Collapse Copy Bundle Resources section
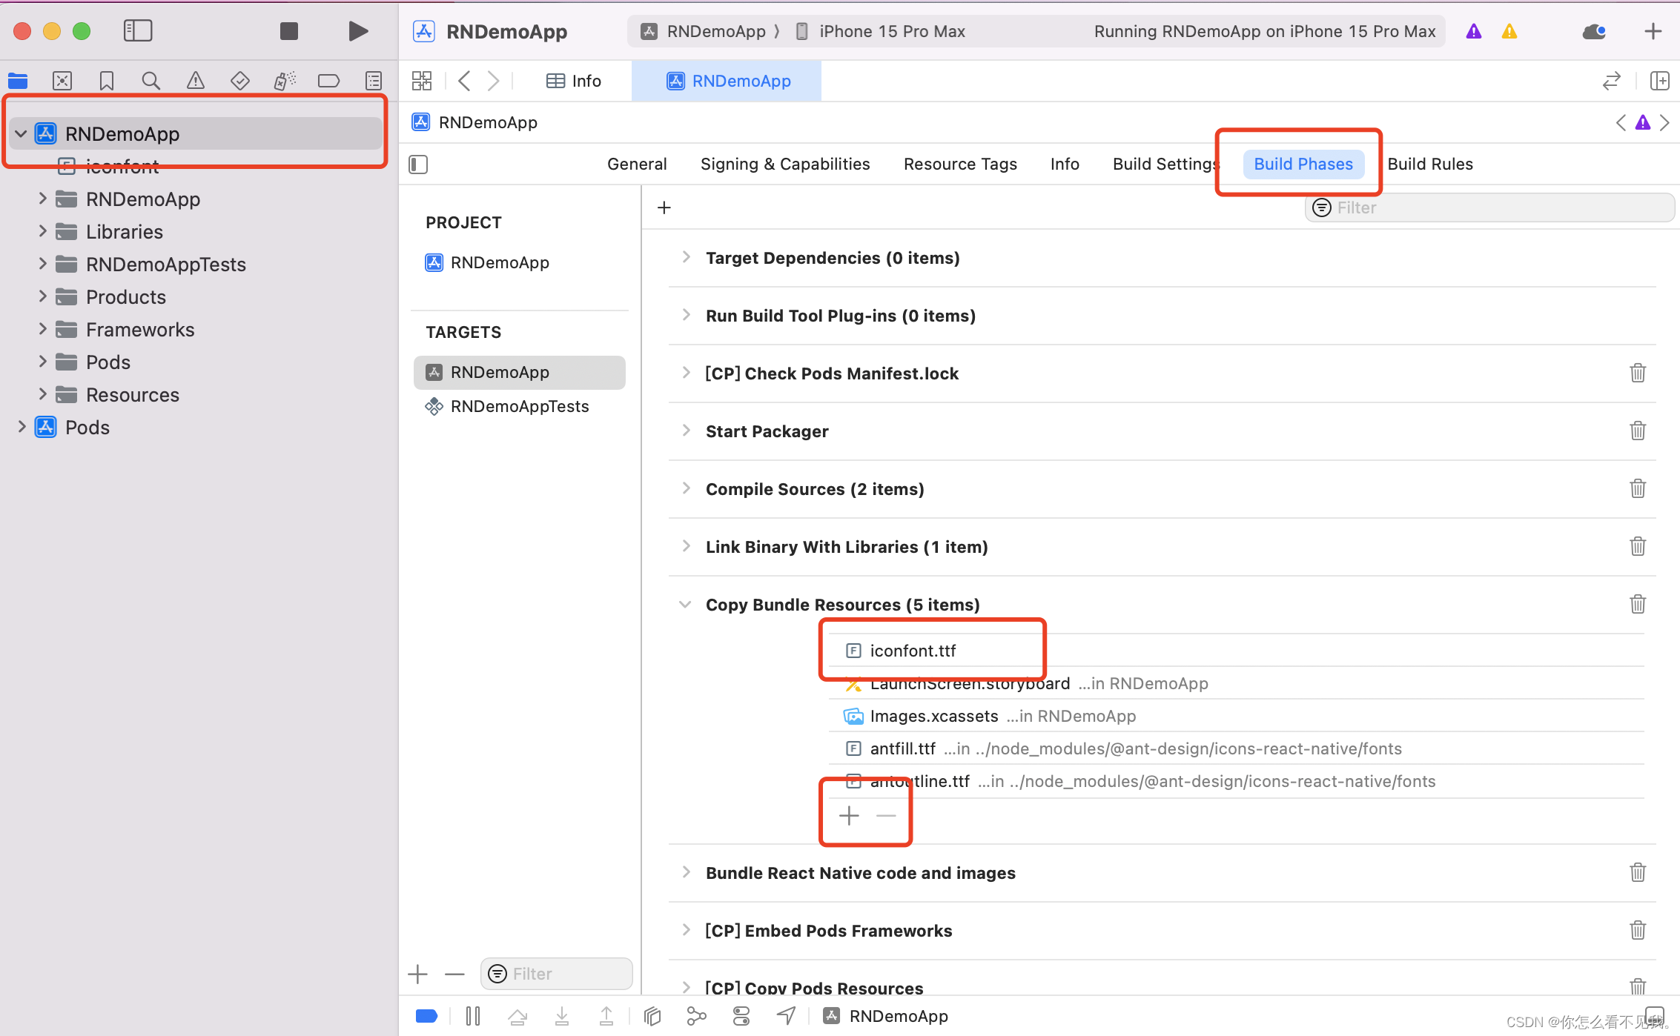1680x1036 pixels. pyautogui.click(x=685, y=605)
